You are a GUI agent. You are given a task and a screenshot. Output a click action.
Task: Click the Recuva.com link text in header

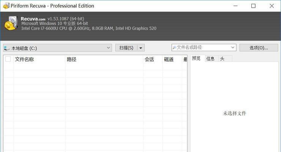coord(33,19)
